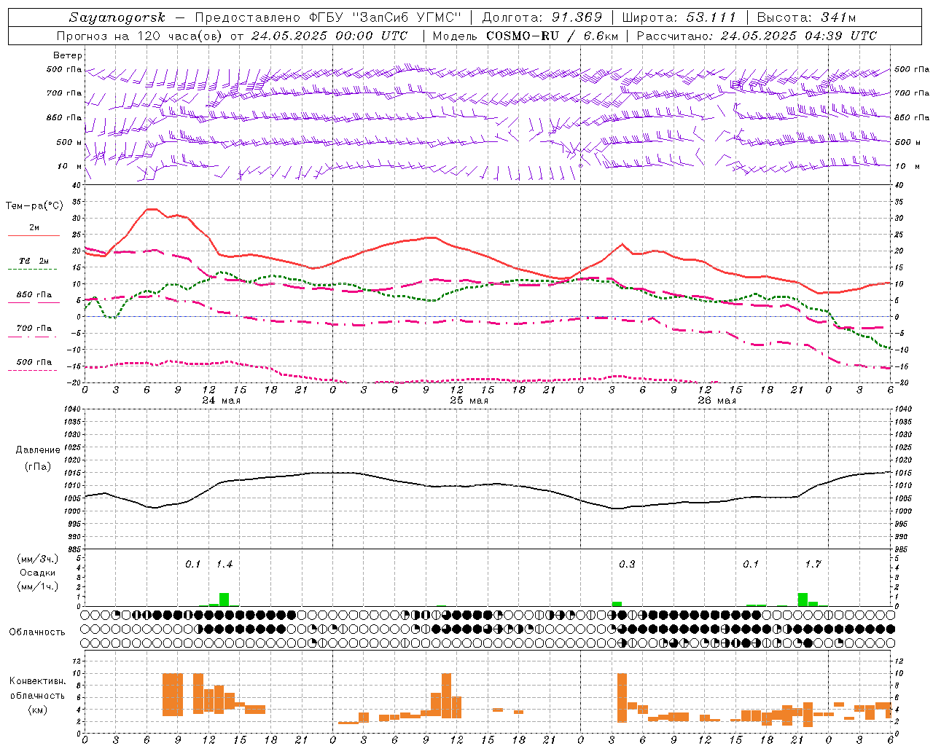Select the 'Осадки' precipitation label

click(x=37, y=573)
